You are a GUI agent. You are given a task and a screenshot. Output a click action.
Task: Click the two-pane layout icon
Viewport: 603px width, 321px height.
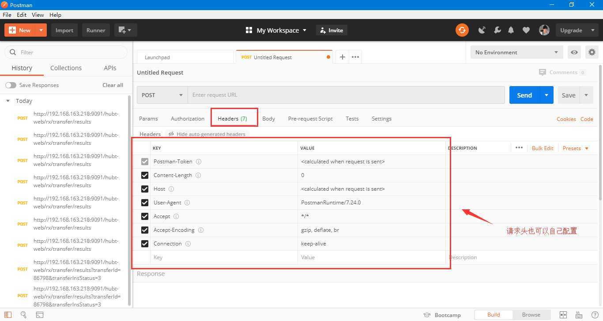(563, 315)
